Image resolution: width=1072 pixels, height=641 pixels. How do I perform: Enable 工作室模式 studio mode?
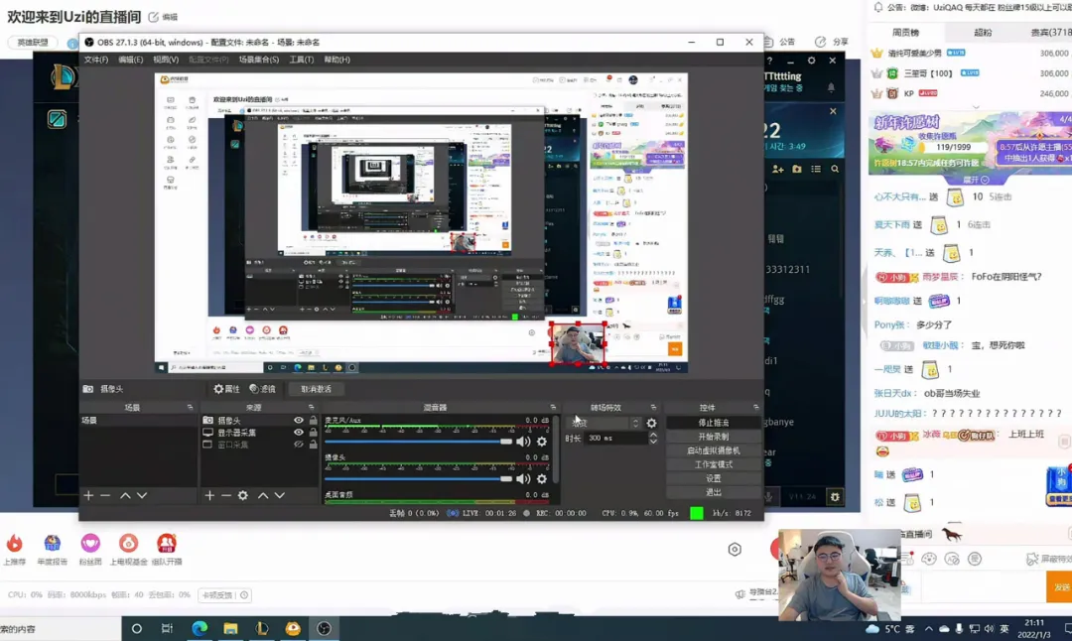(x=713, y=464)
